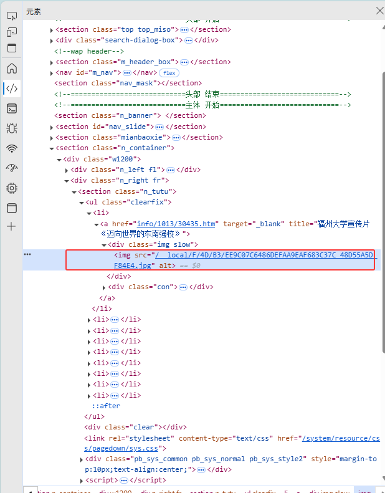Select the ::after pseudo-element line
The width and height of the screenshot is (385, 493).
(x=106, y=406)
